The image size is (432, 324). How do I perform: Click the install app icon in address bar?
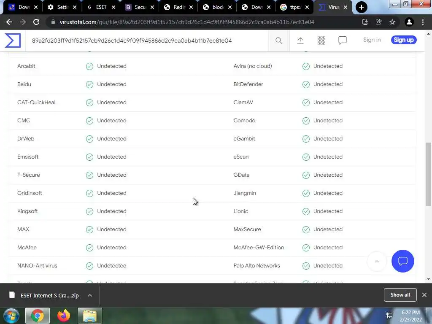365,22
